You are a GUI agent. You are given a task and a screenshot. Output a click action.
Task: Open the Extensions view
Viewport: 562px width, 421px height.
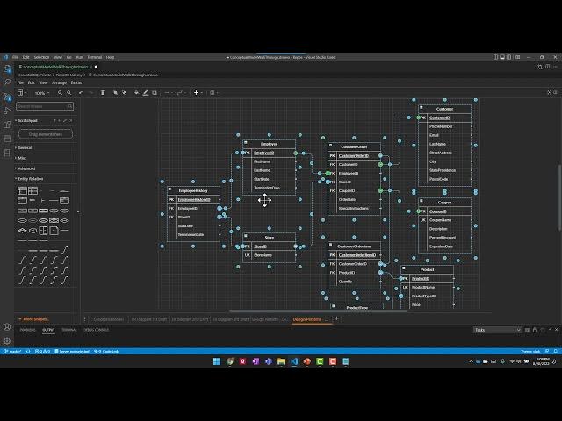tap(7, 125)
